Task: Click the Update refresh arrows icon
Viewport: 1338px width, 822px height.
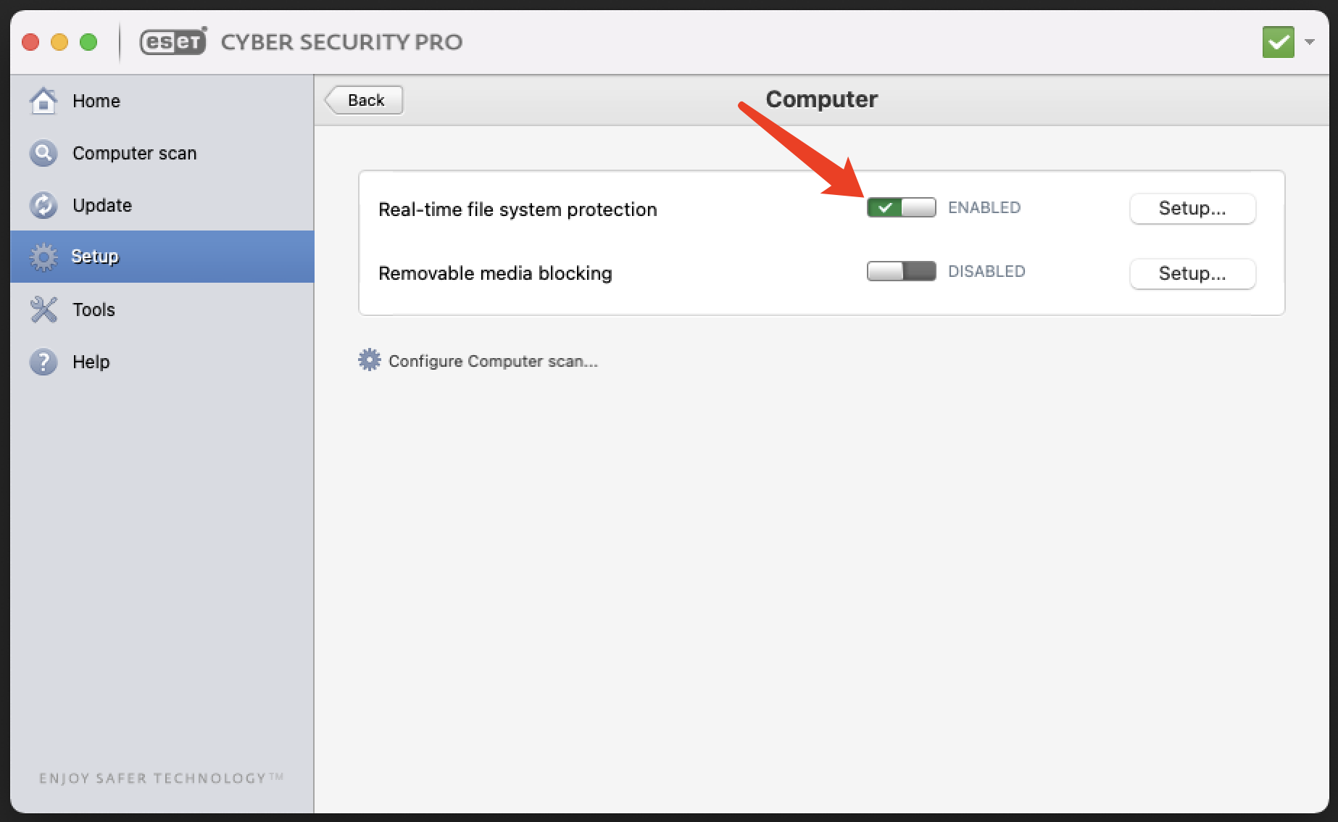Action: click(43, 205)
